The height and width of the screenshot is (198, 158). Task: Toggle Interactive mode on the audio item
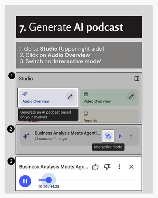108,136
